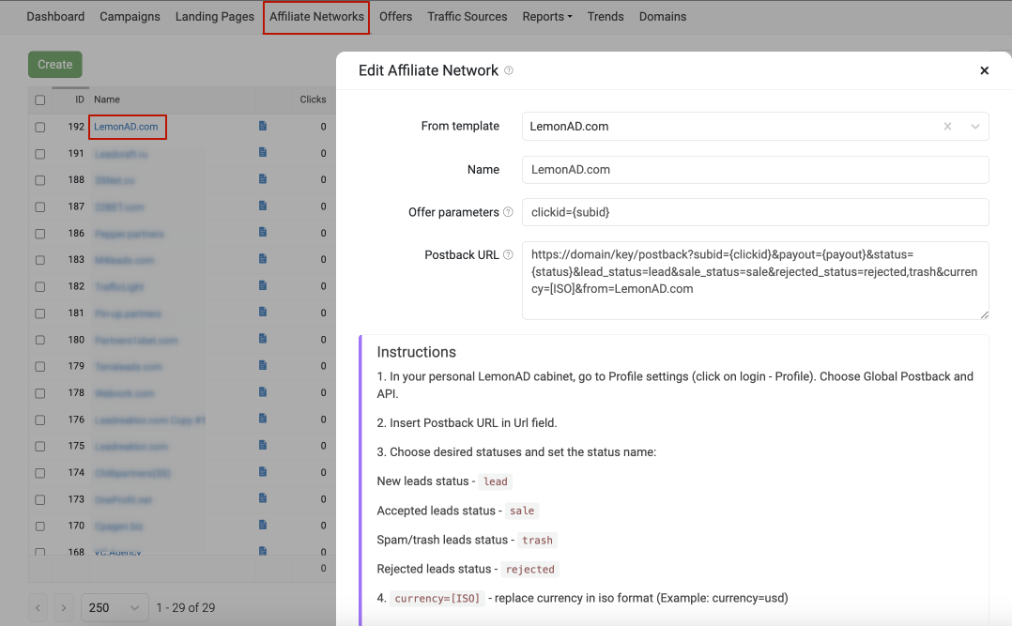Show help for Postback URL
The width and height of the screenshot is (1012, 626).
pyautogui.click(x=508, y=255)
